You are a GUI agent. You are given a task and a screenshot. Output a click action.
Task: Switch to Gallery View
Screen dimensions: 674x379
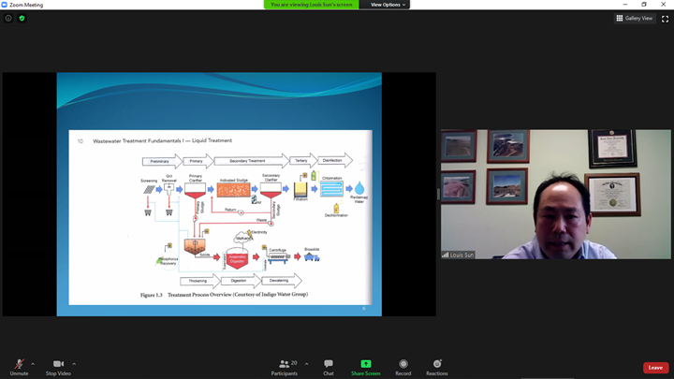click(x=635, y=18)
